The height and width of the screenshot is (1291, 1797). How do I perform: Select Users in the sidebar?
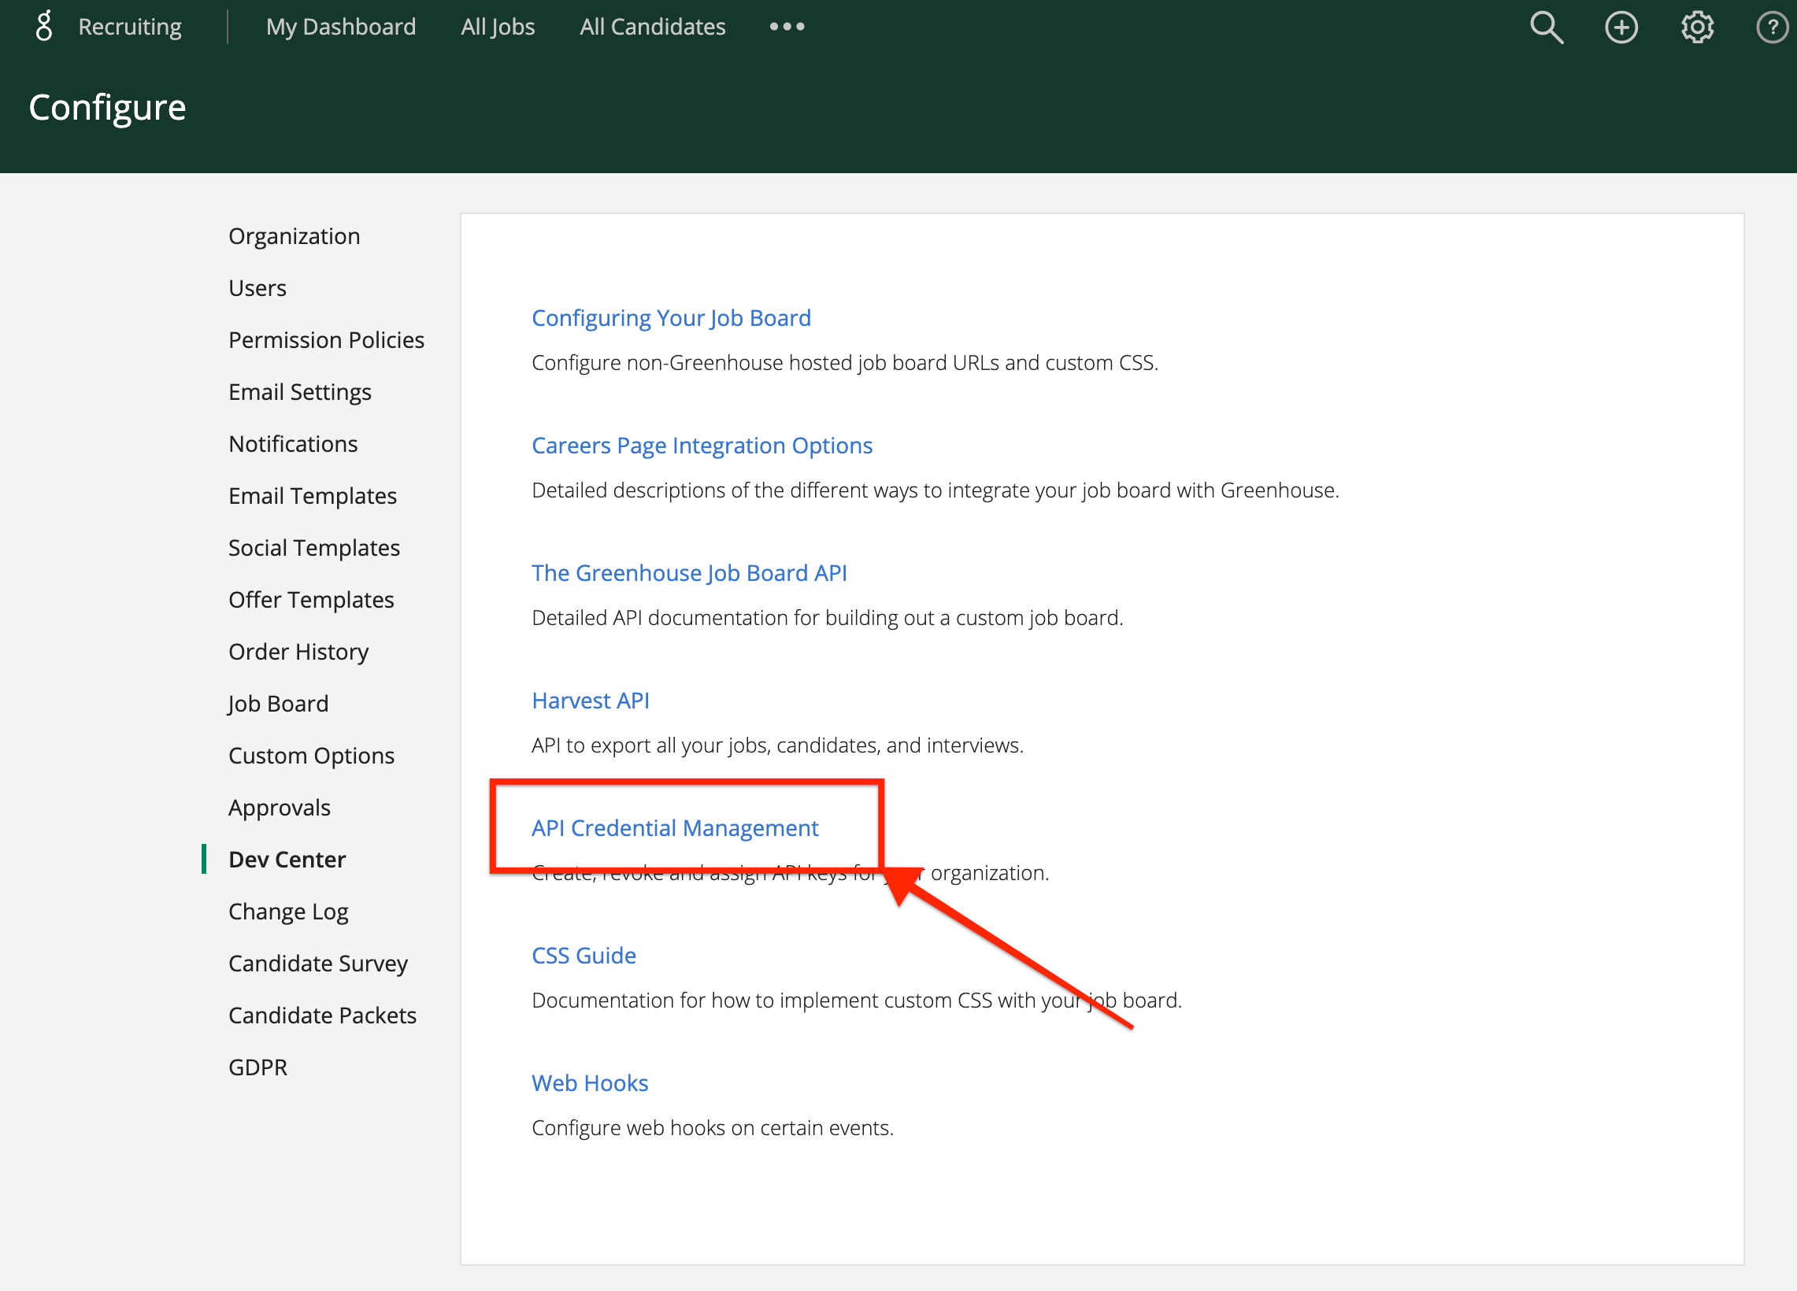(257, 287)
